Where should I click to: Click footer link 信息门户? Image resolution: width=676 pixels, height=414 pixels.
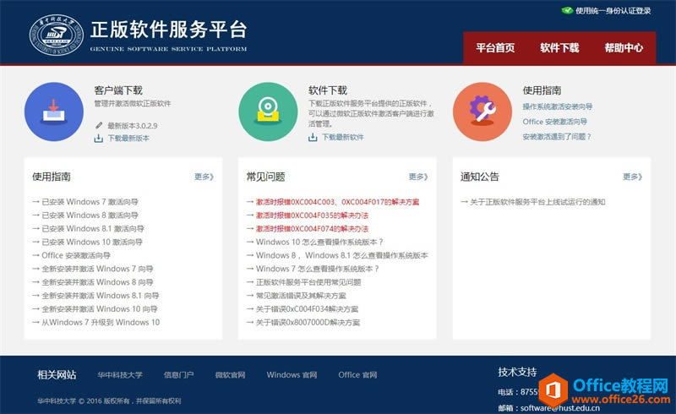[x=178, y=375]
